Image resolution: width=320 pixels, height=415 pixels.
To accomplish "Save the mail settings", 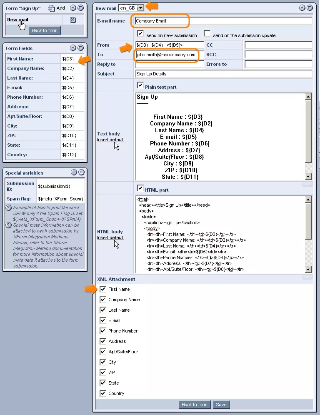I will [221, 405].
